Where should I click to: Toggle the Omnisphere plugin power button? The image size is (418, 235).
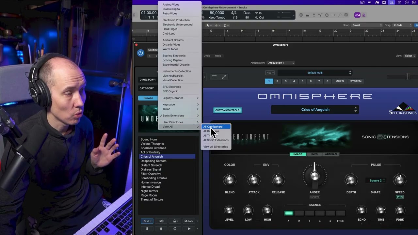141,53
